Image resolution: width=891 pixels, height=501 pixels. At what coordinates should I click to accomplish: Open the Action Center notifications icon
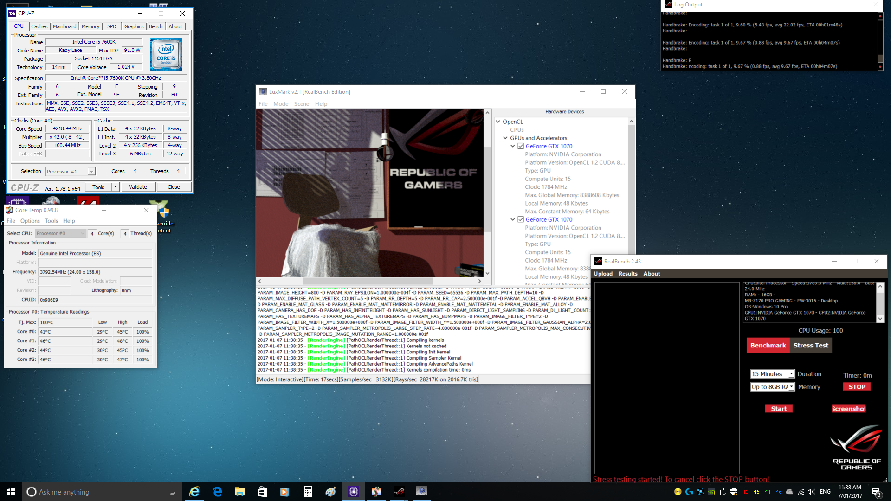(877, 492)
